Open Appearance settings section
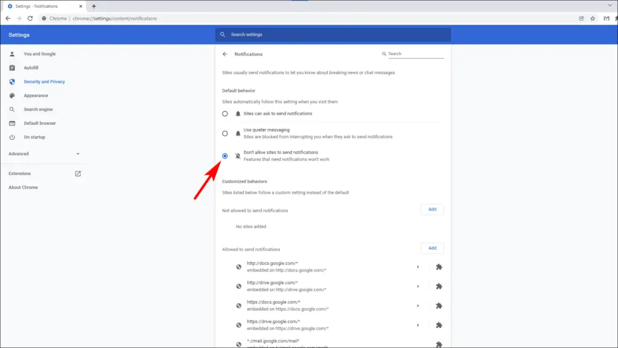This screenshot has width=618, height=348. 36,96
